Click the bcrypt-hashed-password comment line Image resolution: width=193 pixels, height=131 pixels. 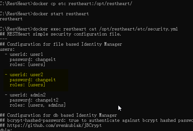coord(96,121)
